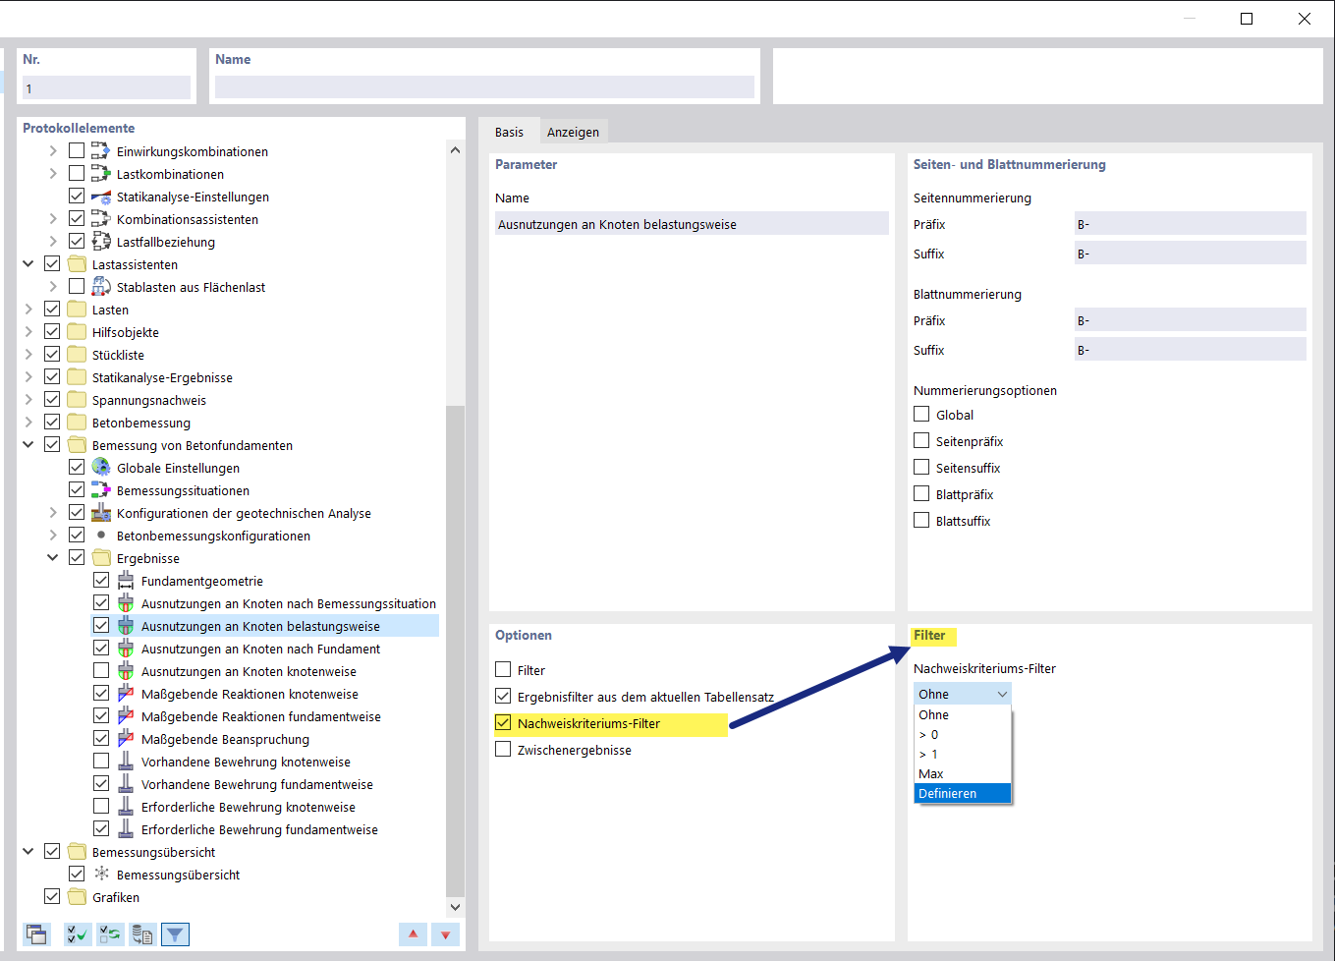1335x961 pixels.
Task: Select Ausnutzungen an Knoten belastungsweise row
Action: tap(265, 626)
